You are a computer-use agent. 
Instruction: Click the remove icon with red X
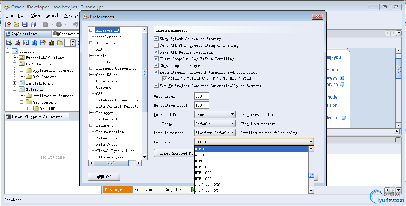(x=18, y=43)
